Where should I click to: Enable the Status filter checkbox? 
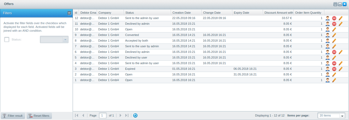click(7, 40)
